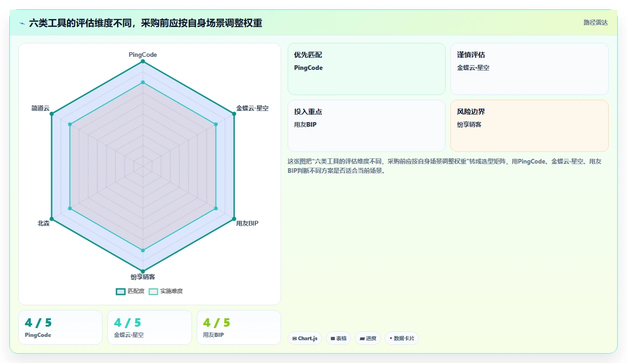Click the 实施难度 data point on PingCode axis
The height and width of the screenshot is (363, 627).
coord(143,82)
